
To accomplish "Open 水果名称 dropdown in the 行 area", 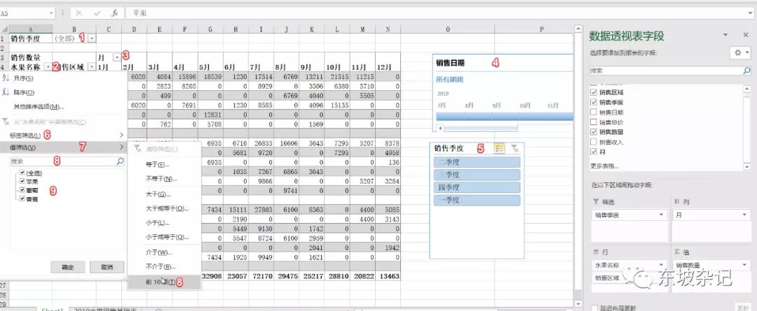I will coord(660,265).
